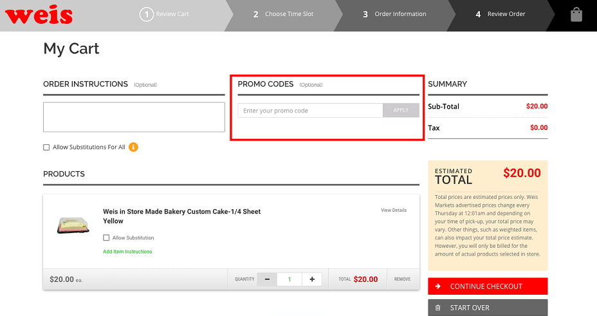Click the My Cart heading
Screen dimensions: 597x316
pos(71,49)
